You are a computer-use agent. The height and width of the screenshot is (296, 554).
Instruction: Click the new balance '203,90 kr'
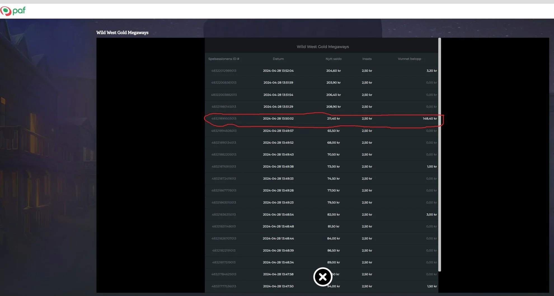(334, 83)
